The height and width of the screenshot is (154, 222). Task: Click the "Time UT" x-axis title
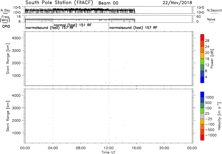pos(109,152)
